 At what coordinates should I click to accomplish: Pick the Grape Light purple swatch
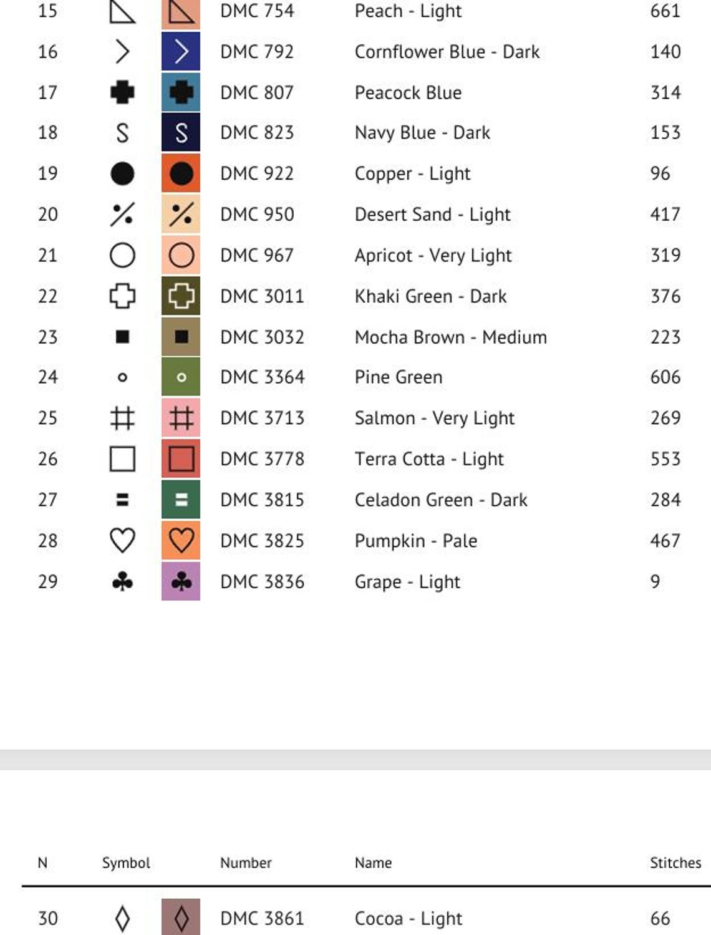(x=181, y=581)
